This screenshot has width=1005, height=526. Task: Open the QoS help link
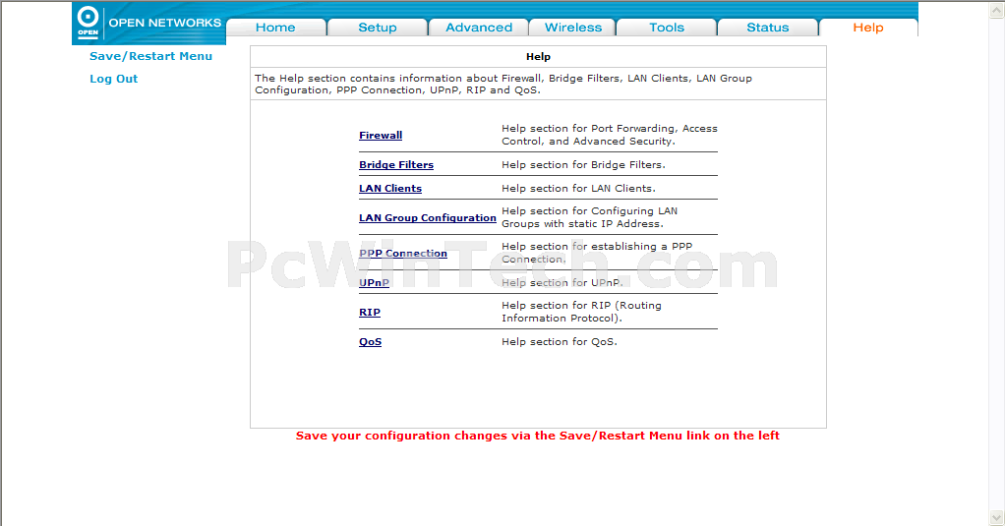coord(371,341)
